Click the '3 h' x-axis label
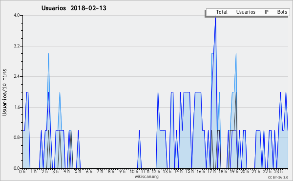The width and height of the screenshot is (293, 181). click(x=56, y=172)
